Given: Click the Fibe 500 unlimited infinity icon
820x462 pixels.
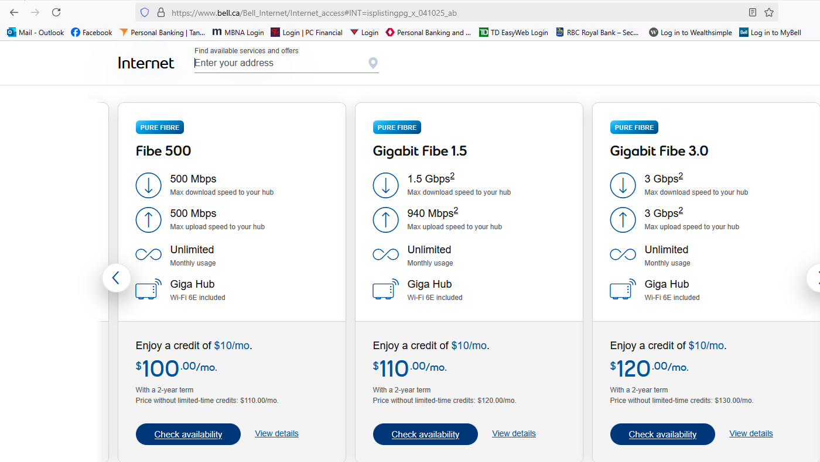Looking at the screenshot, I should [148, 254].
